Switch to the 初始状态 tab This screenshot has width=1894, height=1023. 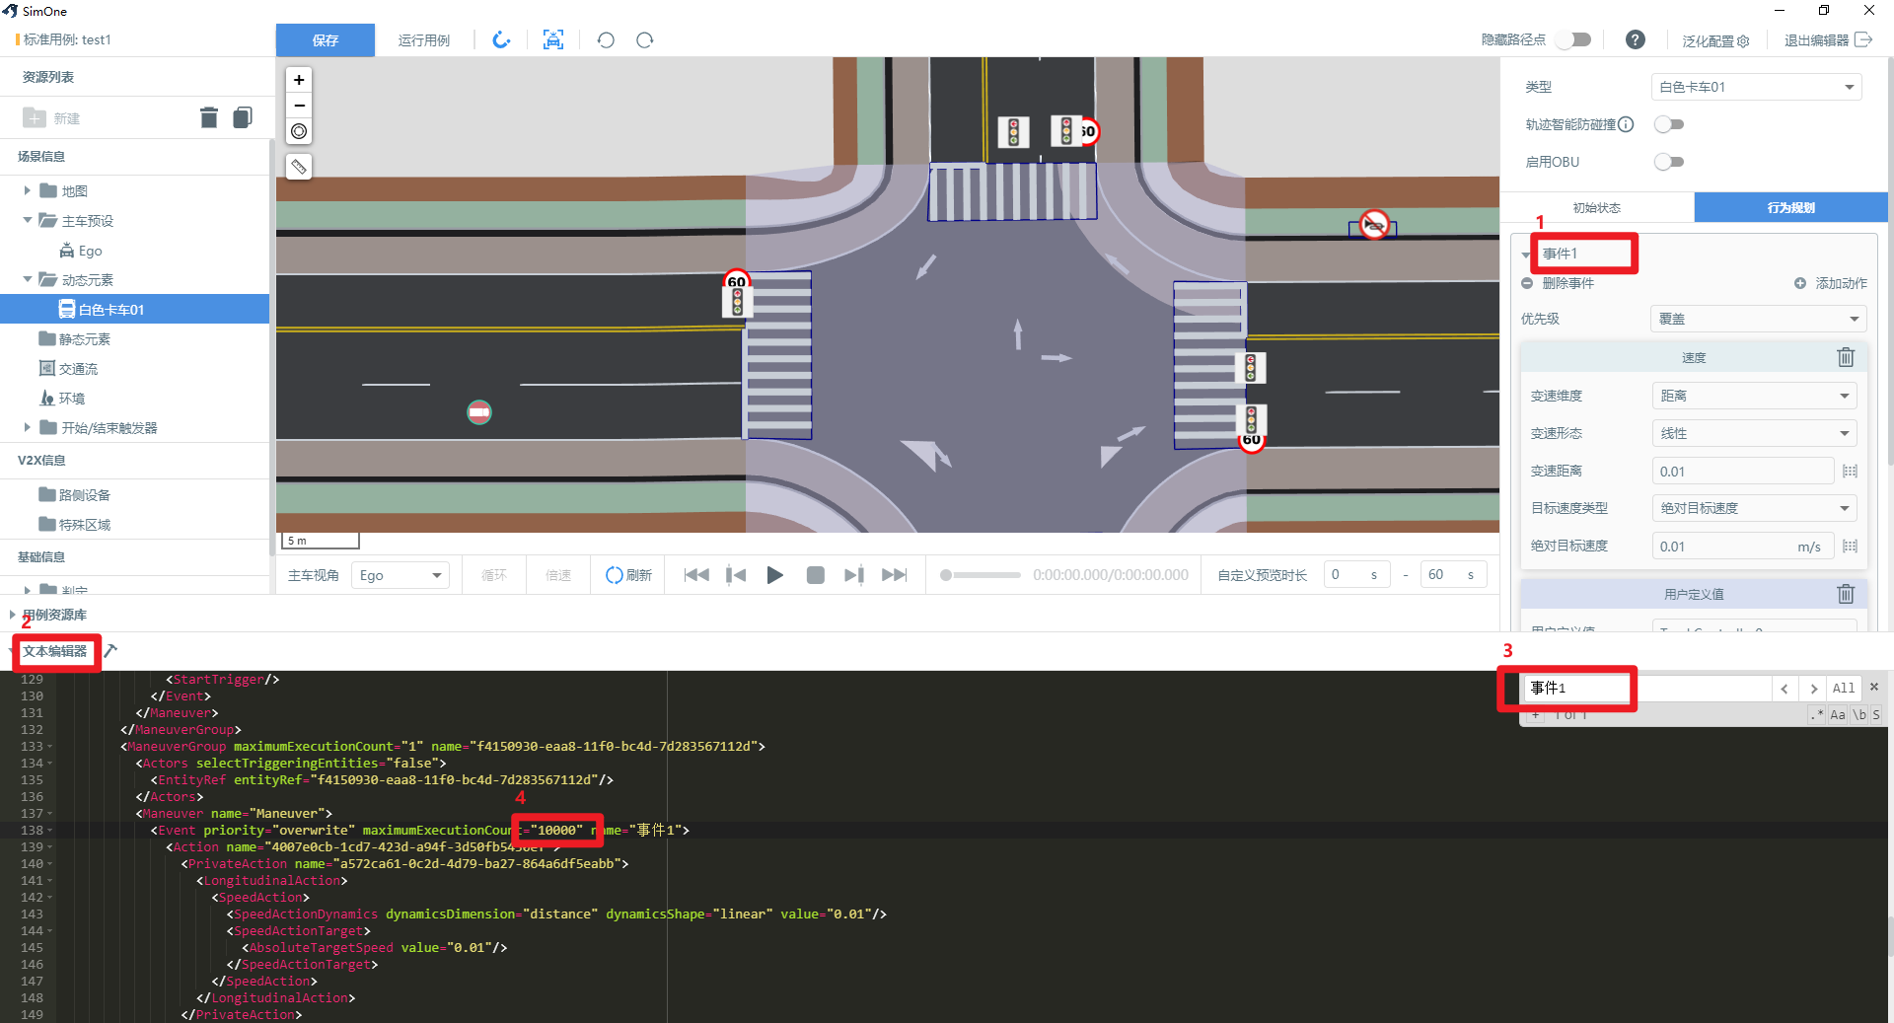(x=1596, y=208)
